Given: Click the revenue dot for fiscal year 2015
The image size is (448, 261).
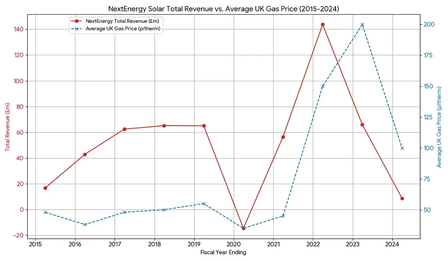Looking at the screenshot, I should (45, 188).
